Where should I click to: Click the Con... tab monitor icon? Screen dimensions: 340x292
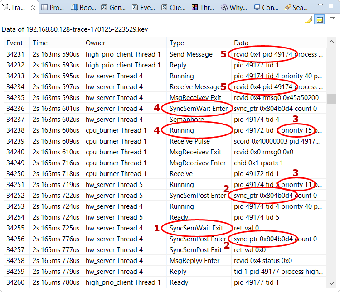(x=257, y=8)
